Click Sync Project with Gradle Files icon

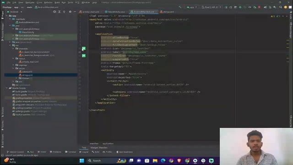coord(265,7)
